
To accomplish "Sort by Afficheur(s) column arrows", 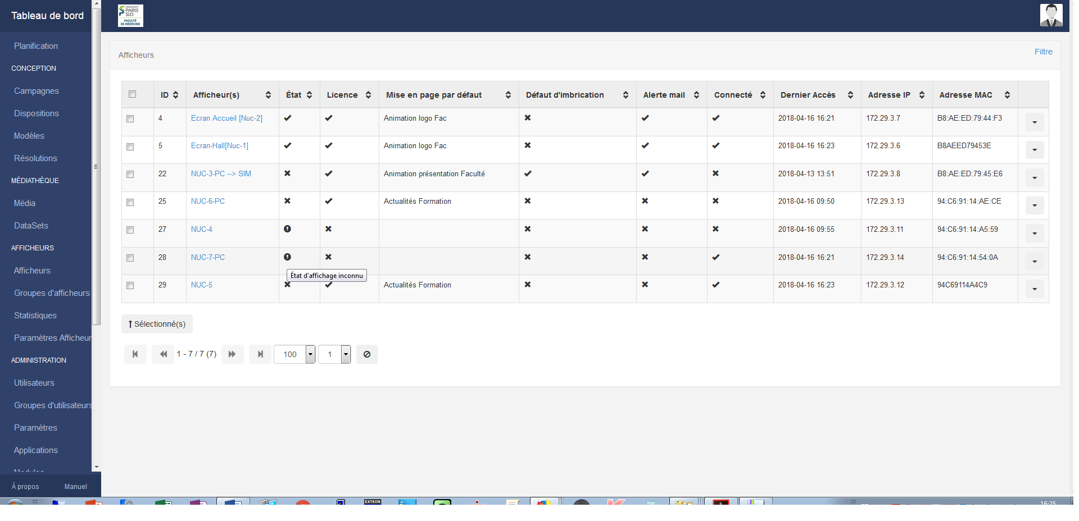I will point(268,95).
